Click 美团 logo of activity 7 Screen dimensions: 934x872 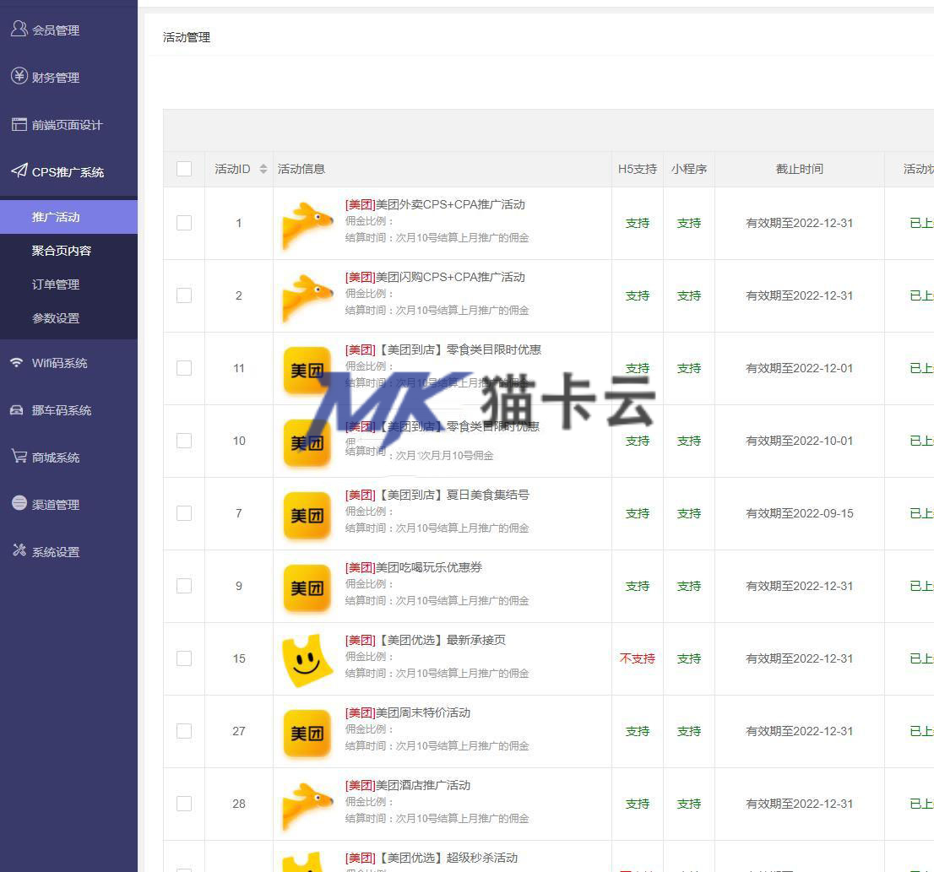tap(307, 516)
